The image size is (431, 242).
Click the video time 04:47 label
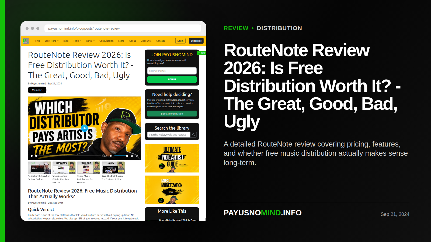coord(105,156)
